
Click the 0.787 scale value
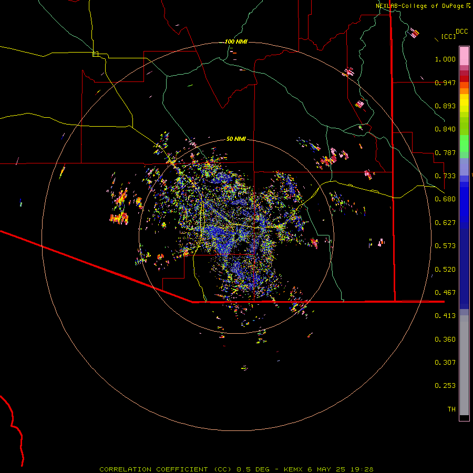tap(445, 152)
